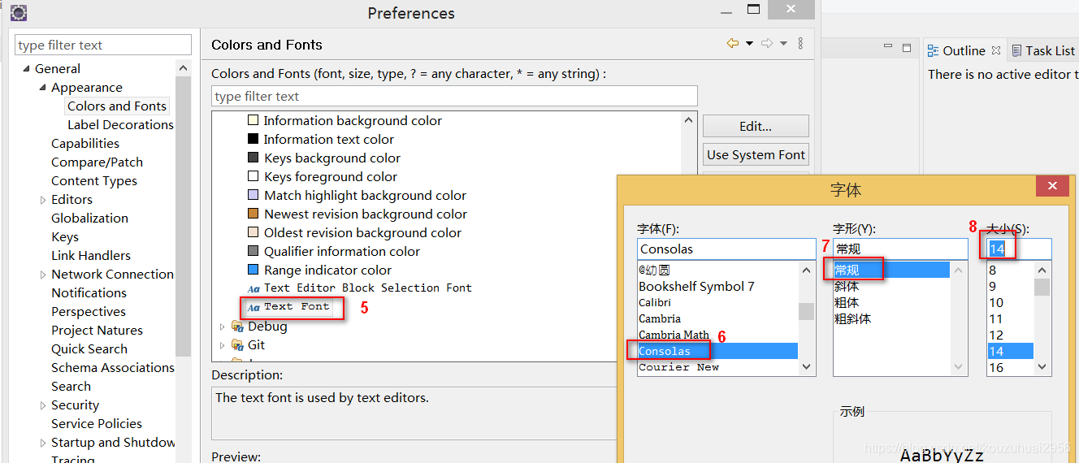Viewport: 1079px width, 463px height.
Task: Choose Calibri in the font list
Action: (655, 302)
